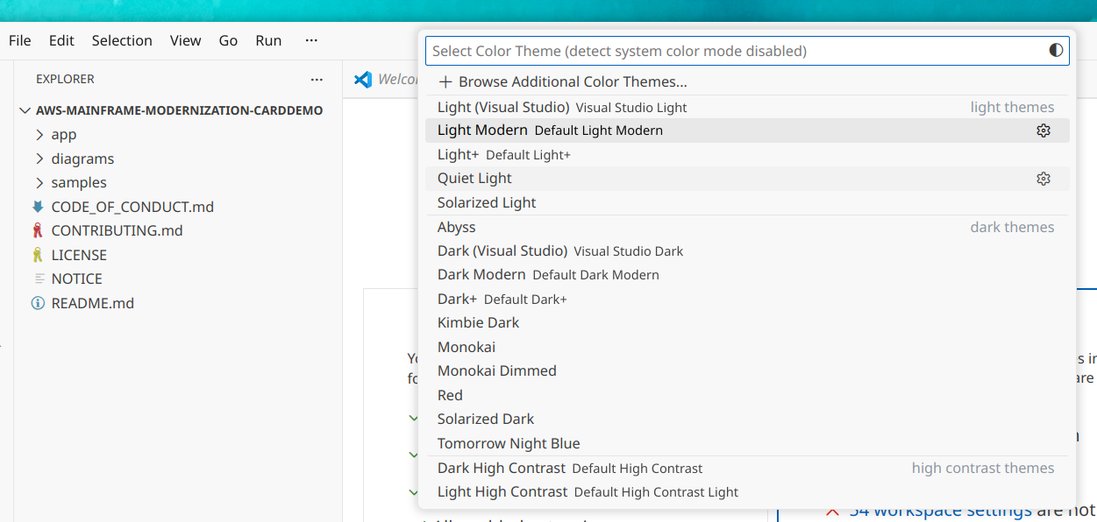Open the Run menu
Screen dimensions: 1097x522
pyautogui.click(x=268, y=40)
